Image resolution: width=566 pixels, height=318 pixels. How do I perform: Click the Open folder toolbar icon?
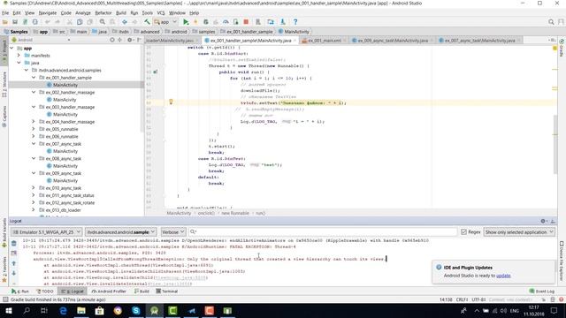click(x=5, y=22)
